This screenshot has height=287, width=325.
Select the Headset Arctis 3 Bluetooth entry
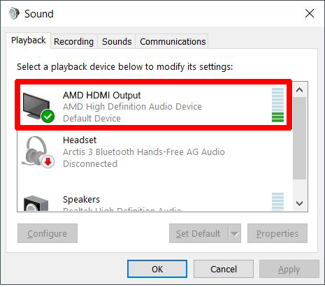[154, 152]
